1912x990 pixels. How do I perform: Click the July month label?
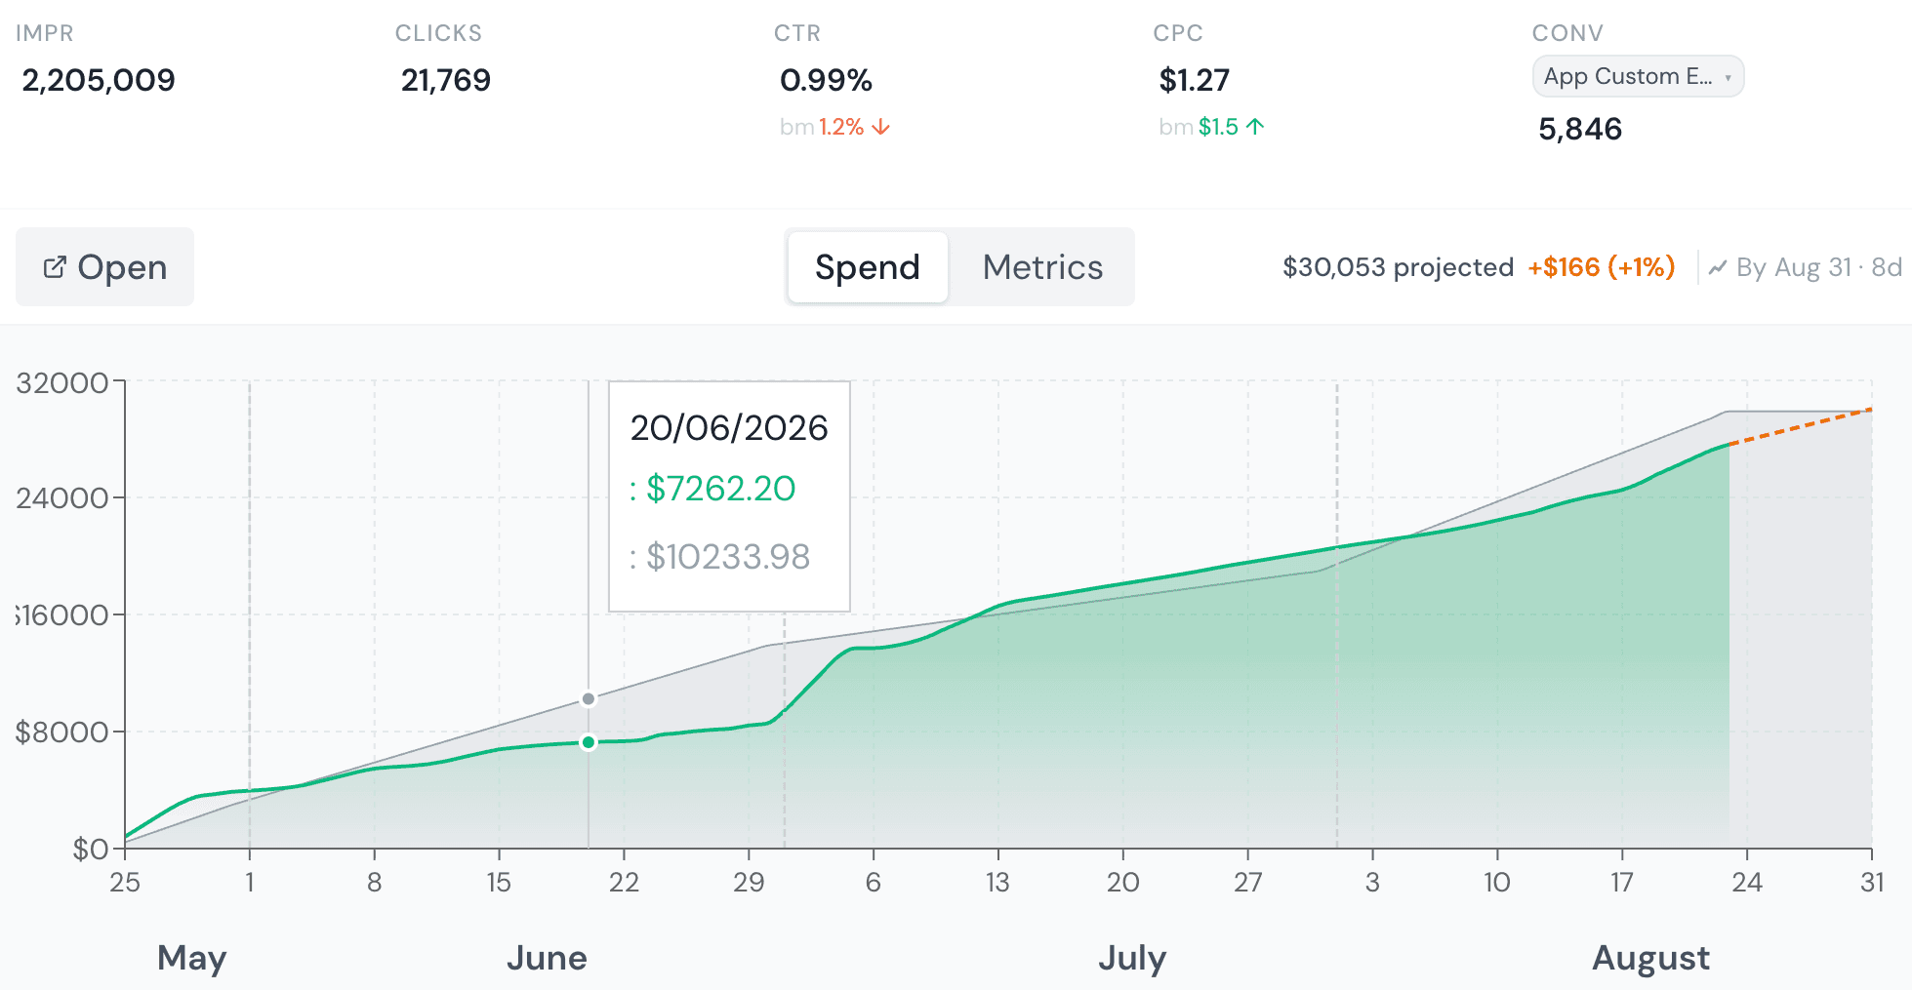(1132, 958)
